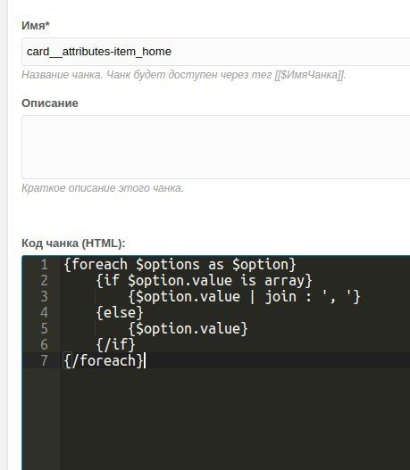This screenshot has height=470, width=410.
Task: Click code line with 'join : ', ''
Action: tap(245, 297)
